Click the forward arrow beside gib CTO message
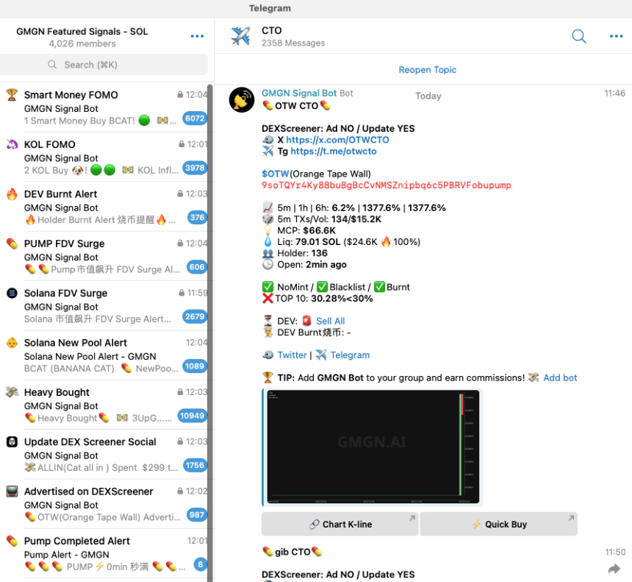Image resolution: width=632 pixels, height=582 pixels. point(614,569)
